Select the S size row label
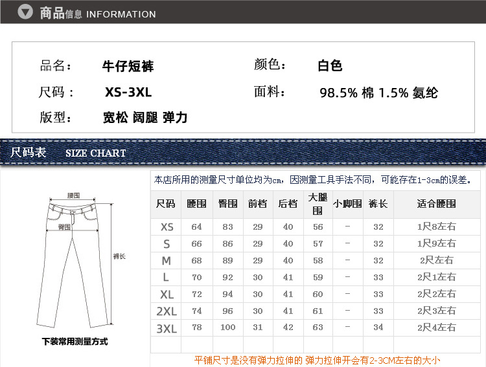Image resolution: width=486 pixels, height=367 pixels. (x=167, y=244)
